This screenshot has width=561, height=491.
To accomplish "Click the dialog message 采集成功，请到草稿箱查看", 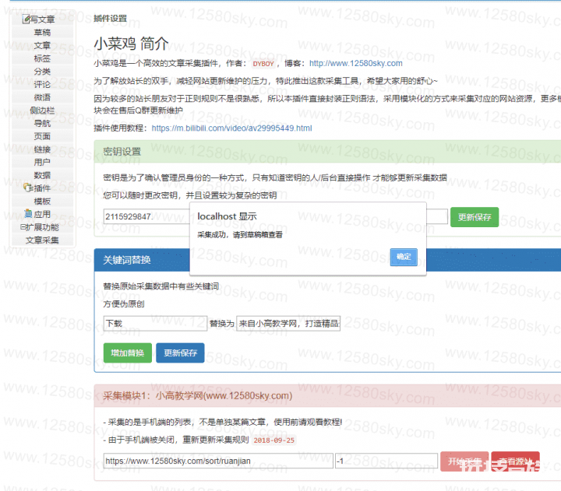I will (x=240, y=235).
